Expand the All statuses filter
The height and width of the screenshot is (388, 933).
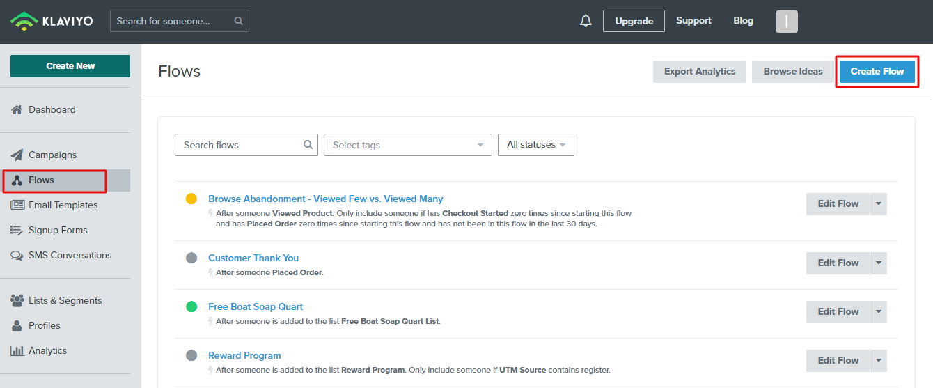535,145
